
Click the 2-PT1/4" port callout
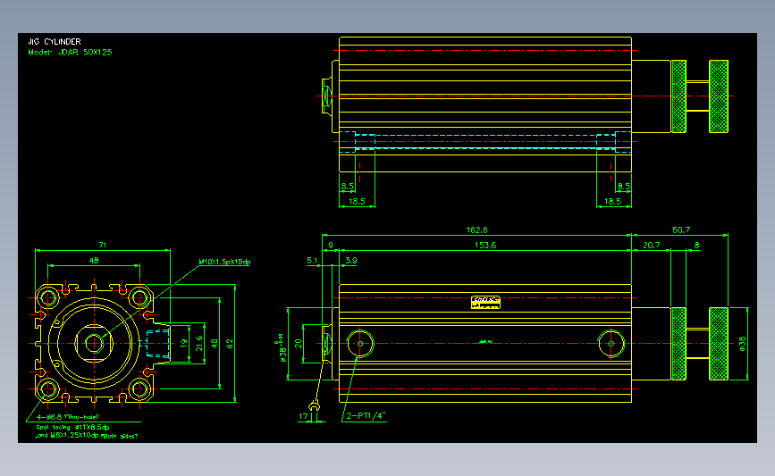(366, 416)
